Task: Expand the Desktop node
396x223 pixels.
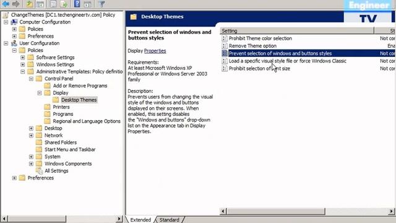Action: (31, 128)
